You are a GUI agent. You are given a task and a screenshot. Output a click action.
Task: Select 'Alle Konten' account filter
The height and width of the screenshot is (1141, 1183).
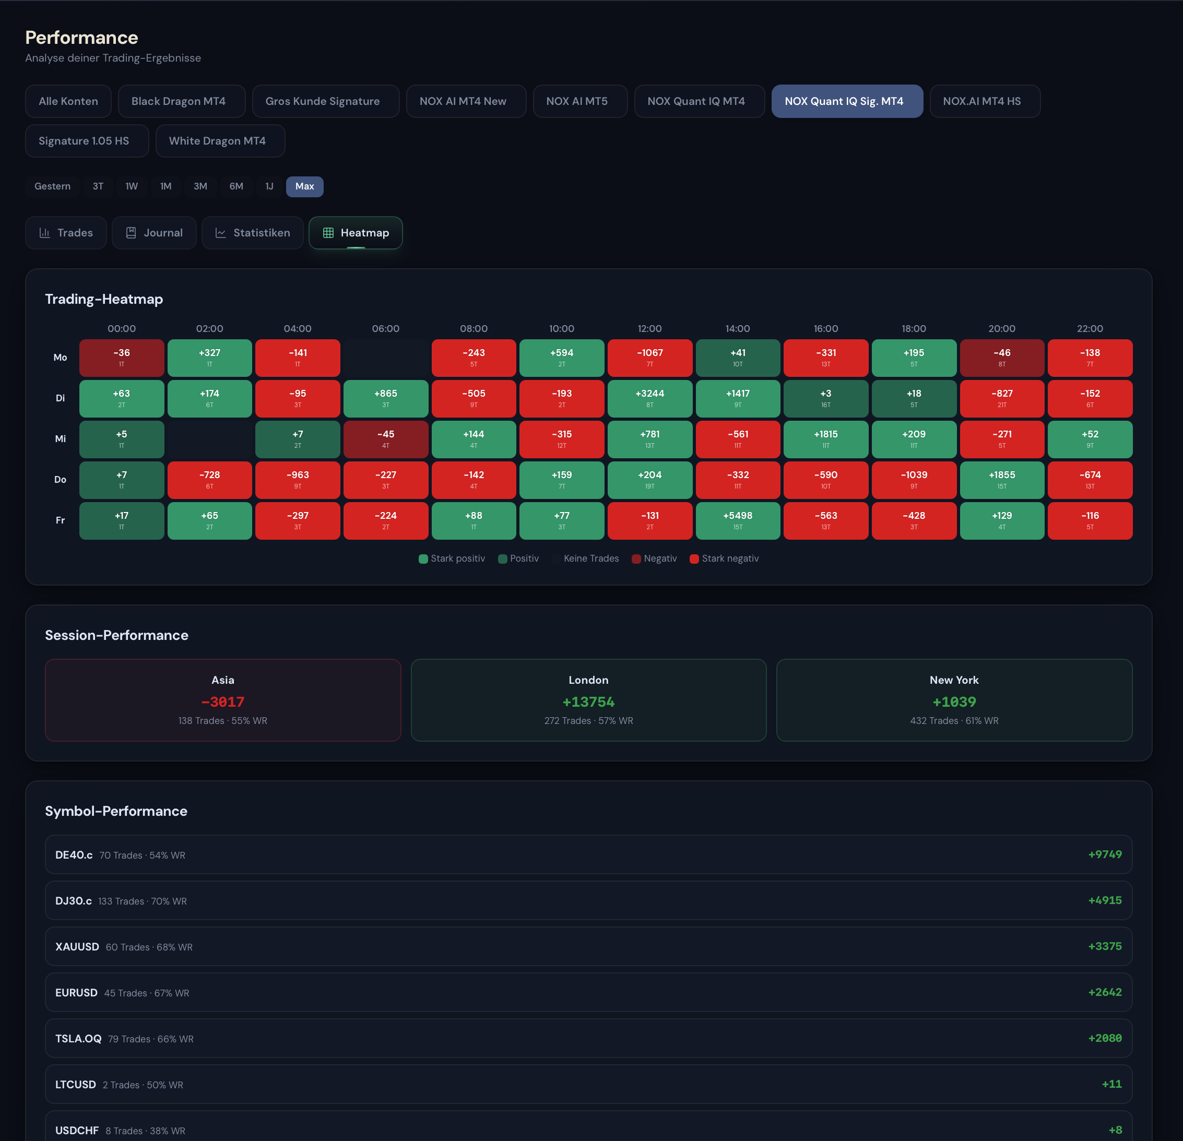pyautogui.click(x=68, y=101)
